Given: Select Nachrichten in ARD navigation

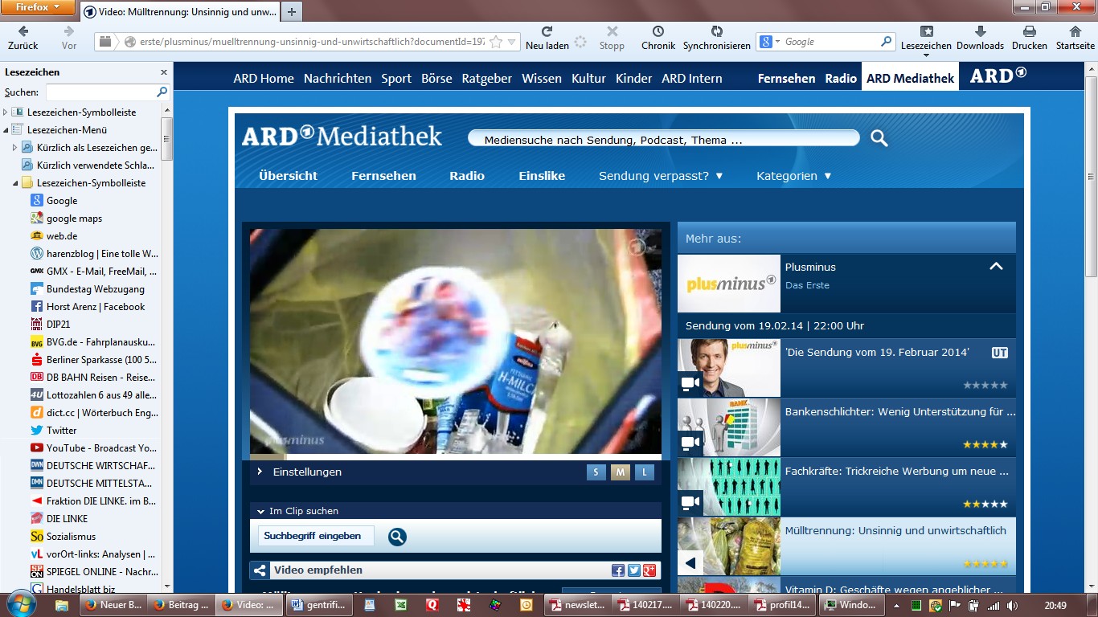Looking at the screenshot, I should [338, 78].
